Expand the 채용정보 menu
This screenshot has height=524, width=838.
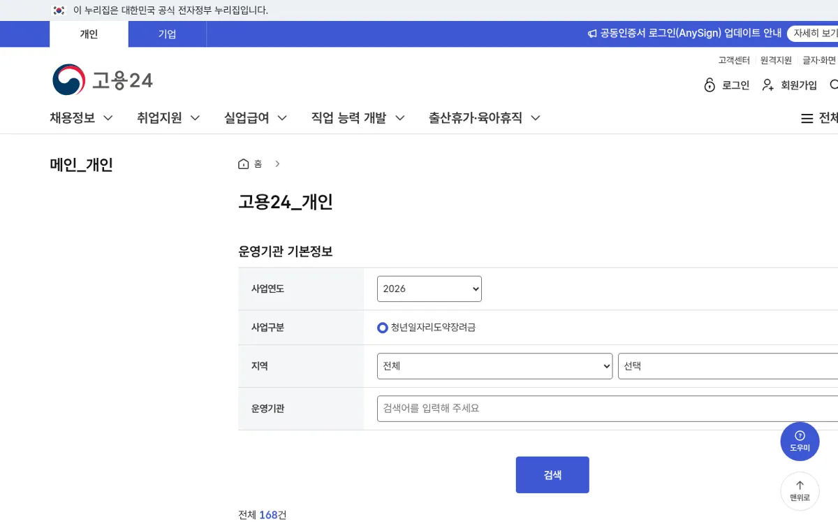point(81,118)
